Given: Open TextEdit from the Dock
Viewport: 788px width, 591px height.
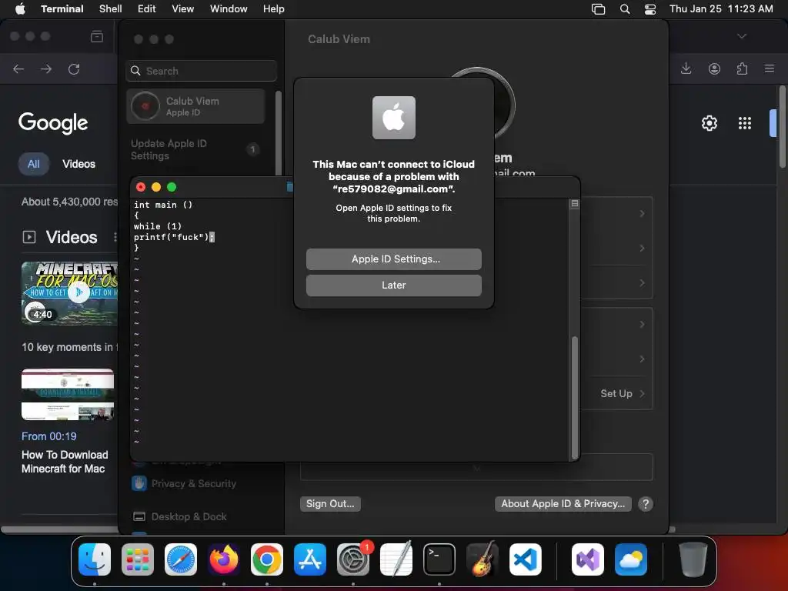Looking at the screenshot, I should point(396,559).
